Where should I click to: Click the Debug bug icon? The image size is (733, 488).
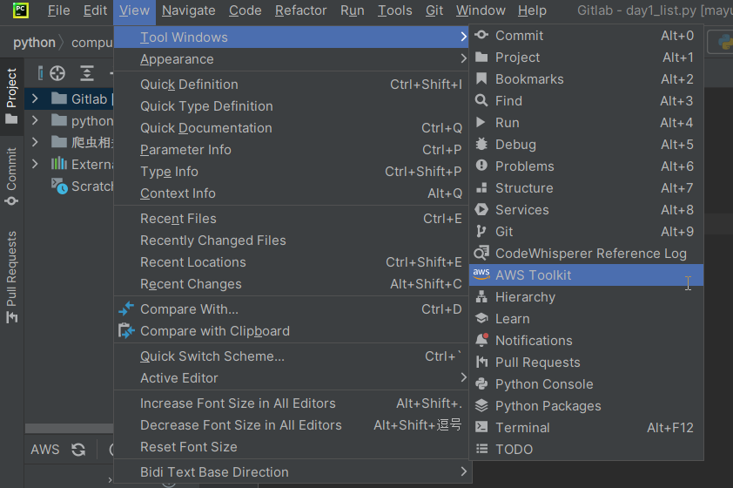[481, 144]
